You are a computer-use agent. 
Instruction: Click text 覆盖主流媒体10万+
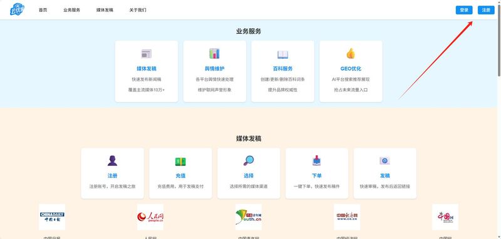[x=147, y=90]
